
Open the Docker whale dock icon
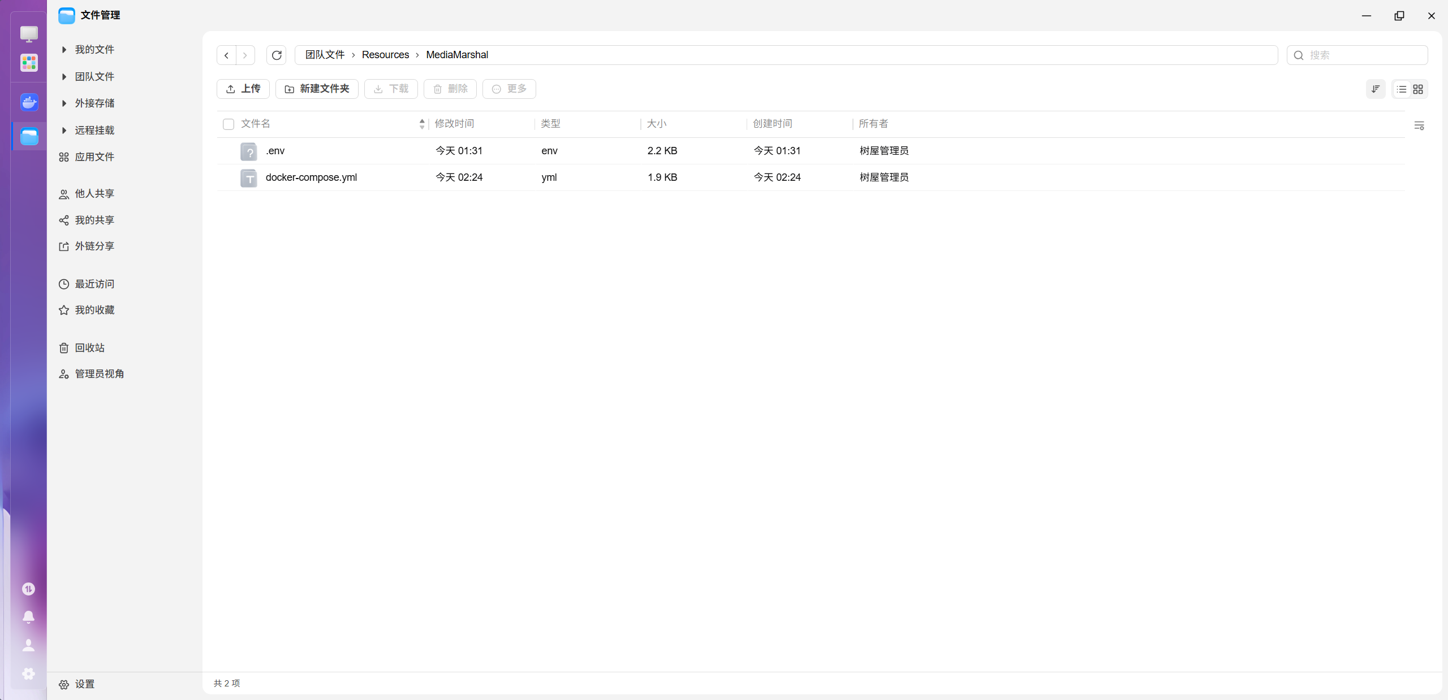29,102
